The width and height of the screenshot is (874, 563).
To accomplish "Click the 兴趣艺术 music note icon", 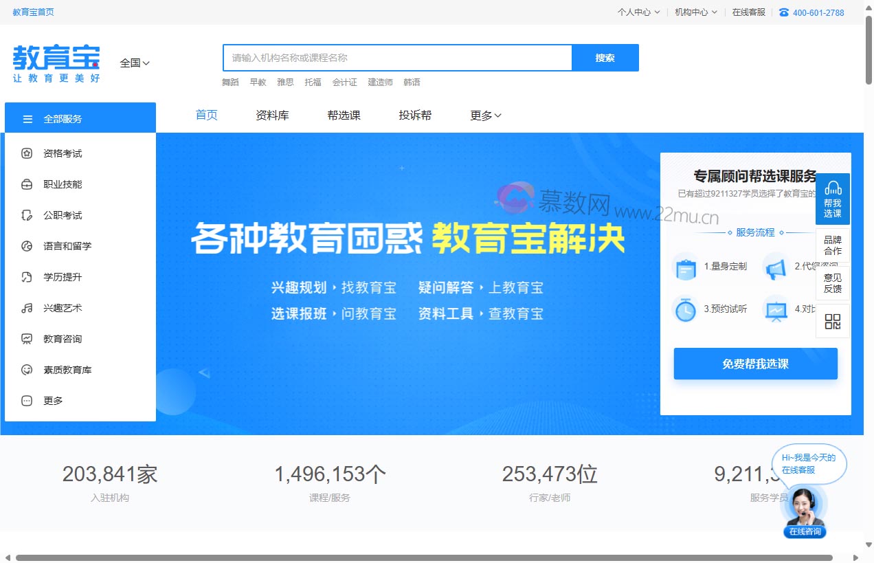I will tap(27, 308).
